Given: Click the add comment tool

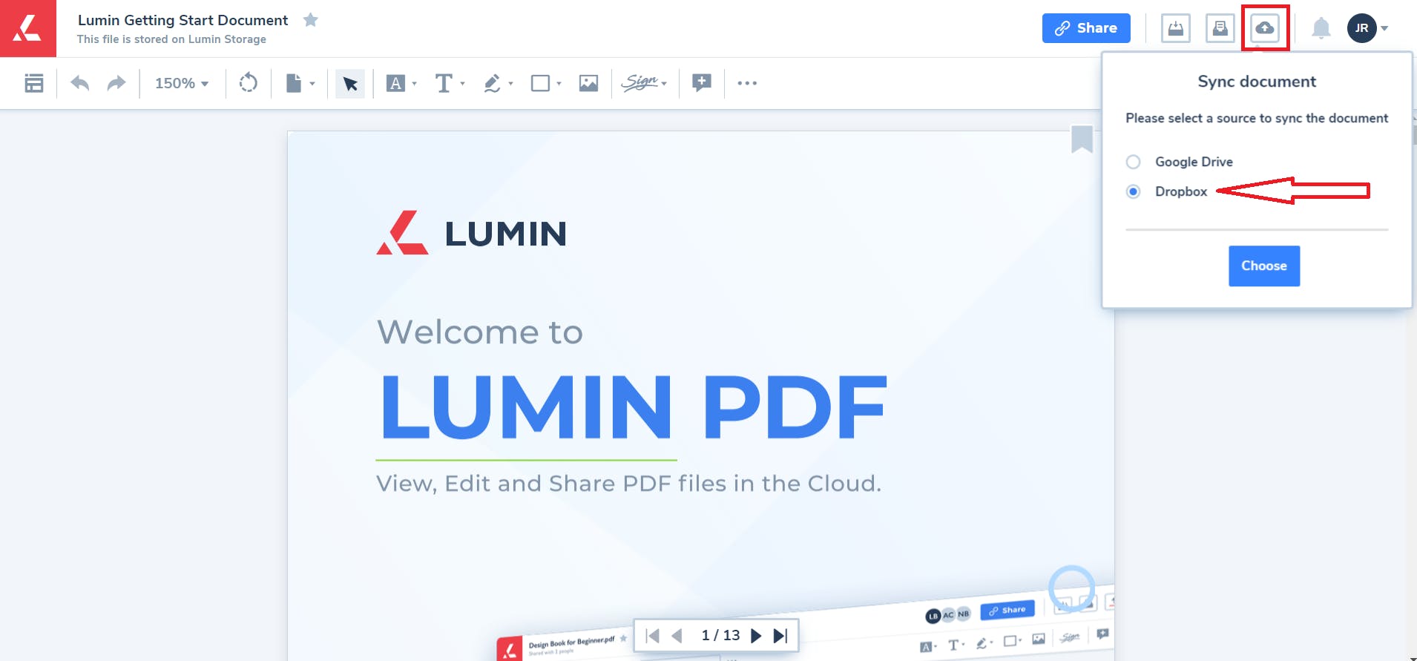Looking at the screenshot, I should pos(702,82).
